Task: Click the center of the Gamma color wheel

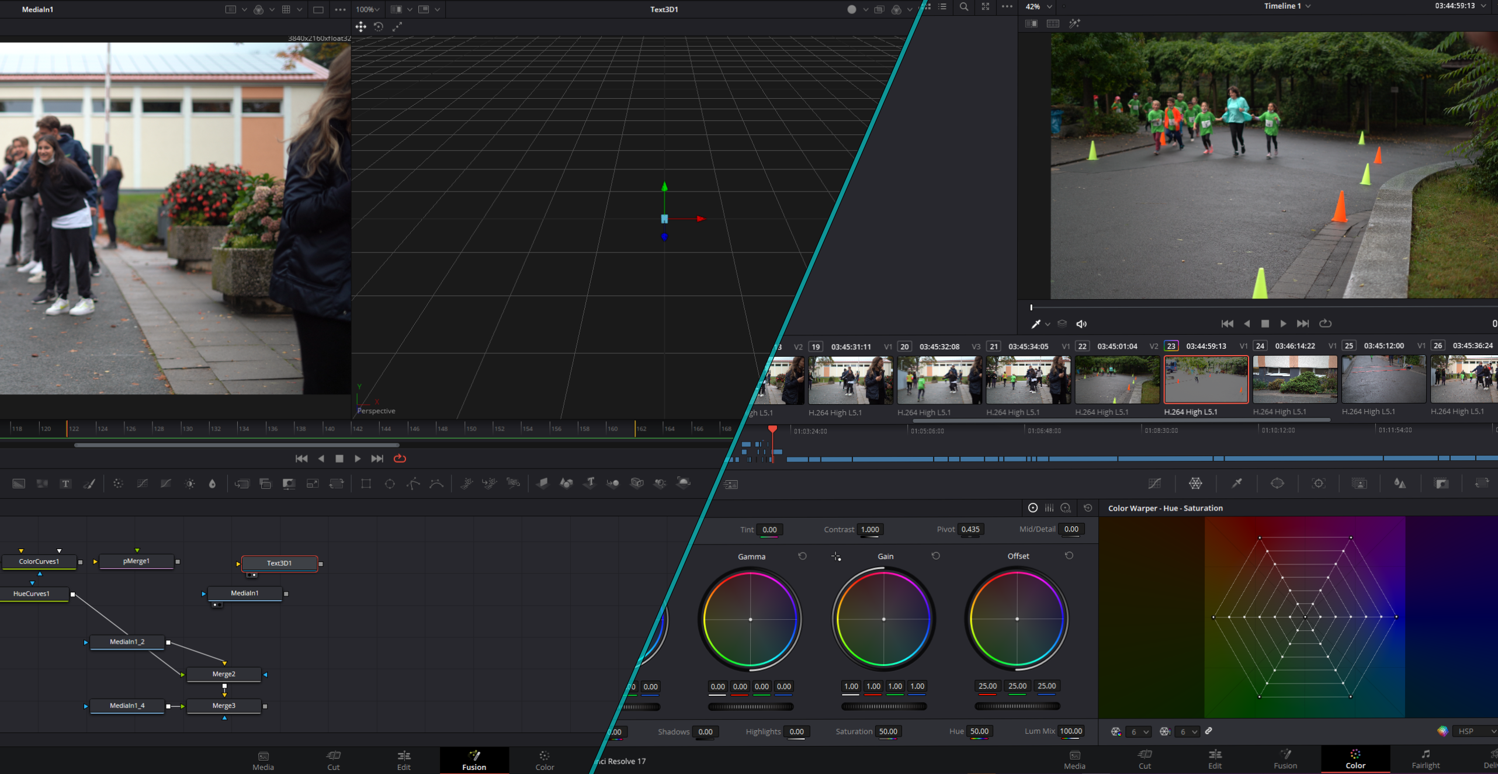Action: pyautogui.click(x=751, y=619)
